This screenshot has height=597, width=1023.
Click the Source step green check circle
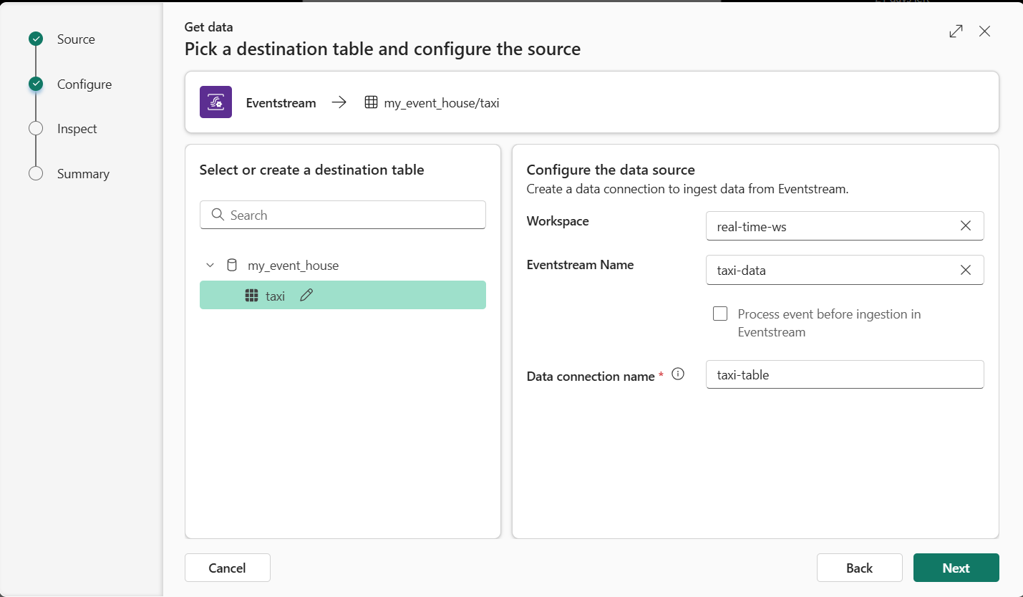(x=36, y=39)
